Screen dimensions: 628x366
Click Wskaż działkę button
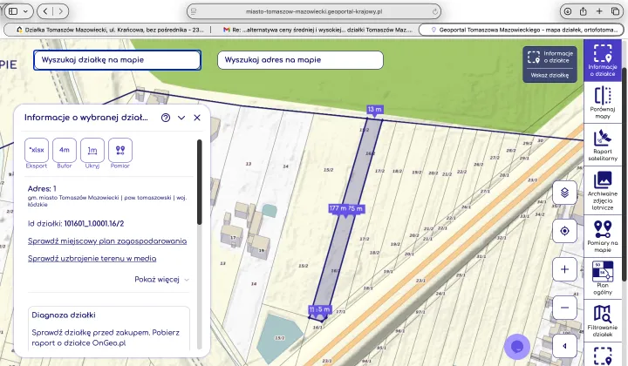coord(549,75)
